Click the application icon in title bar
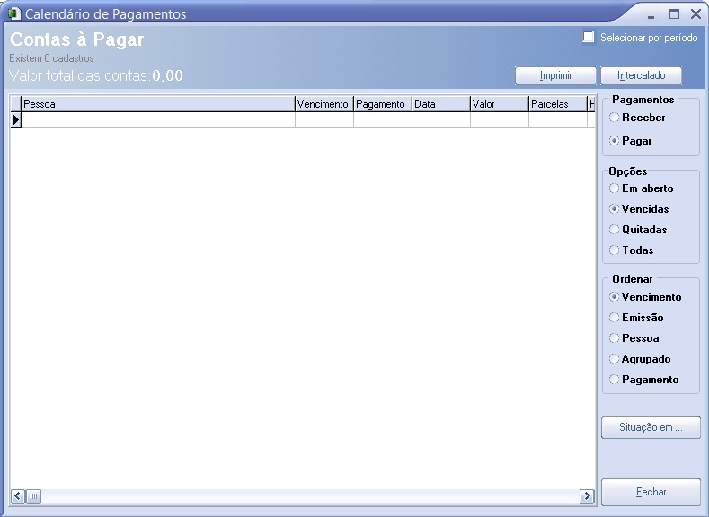This screenshot has height=517, width=709. pyautogui.click(x=13, y=13)
